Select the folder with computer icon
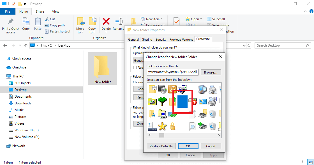Viewport: 314px width, 165px height. point(162,114)
